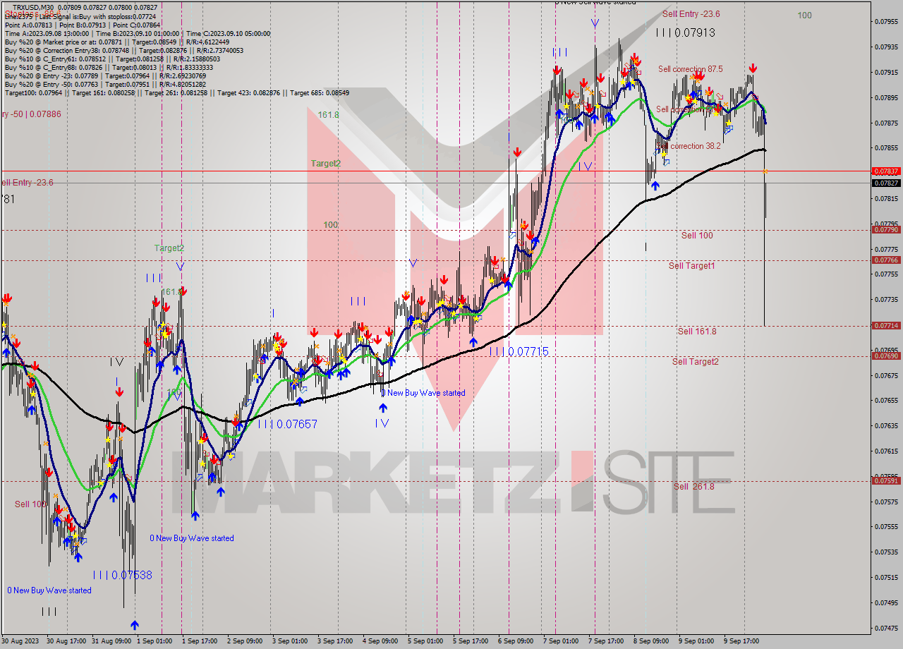Click the 'Sell 161.8' label
The height and width of the screenshot is (649, 903).
click(x=697, y=332)
